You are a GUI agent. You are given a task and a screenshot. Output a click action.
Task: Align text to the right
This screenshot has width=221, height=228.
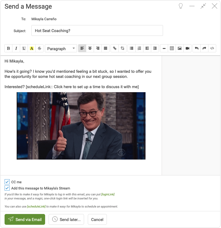point(98,48)
